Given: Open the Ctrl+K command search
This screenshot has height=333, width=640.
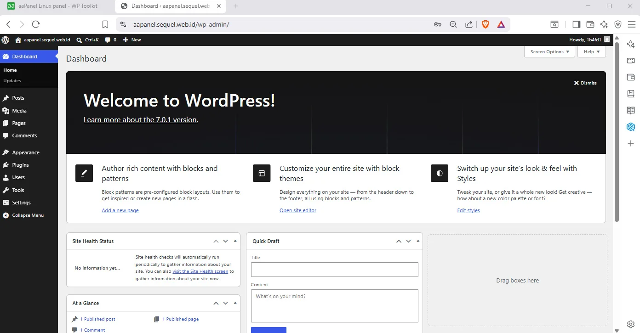Looking at the screenshot, I should 87,40.
